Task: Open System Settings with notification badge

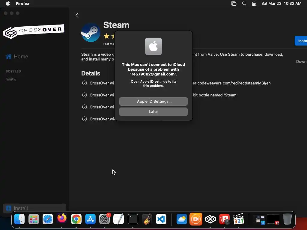Action: point(105,219)
